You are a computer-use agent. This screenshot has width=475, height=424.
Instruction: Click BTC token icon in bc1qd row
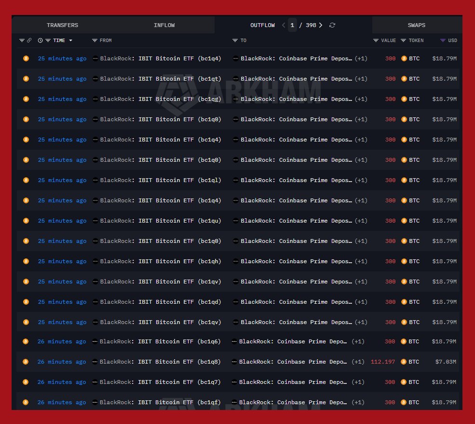click(404, 302)
